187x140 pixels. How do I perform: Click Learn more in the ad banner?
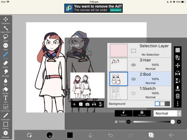(116, 10)
